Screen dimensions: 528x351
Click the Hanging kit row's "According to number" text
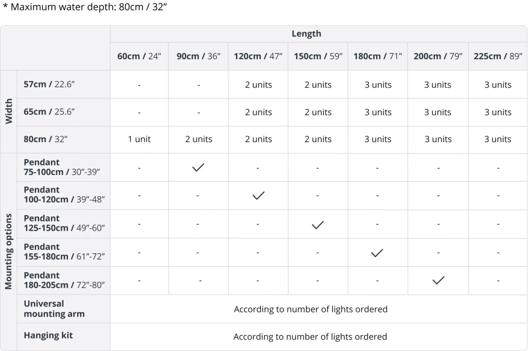(x=310, y=337)
